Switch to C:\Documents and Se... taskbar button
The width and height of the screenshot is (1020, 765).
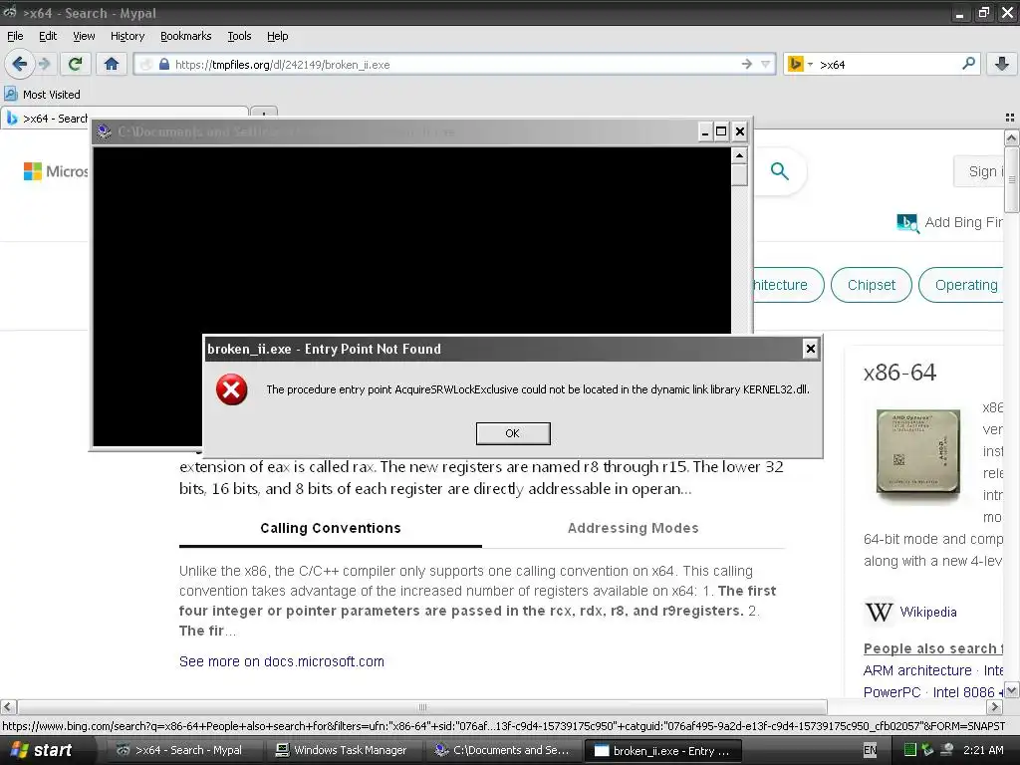503,750
